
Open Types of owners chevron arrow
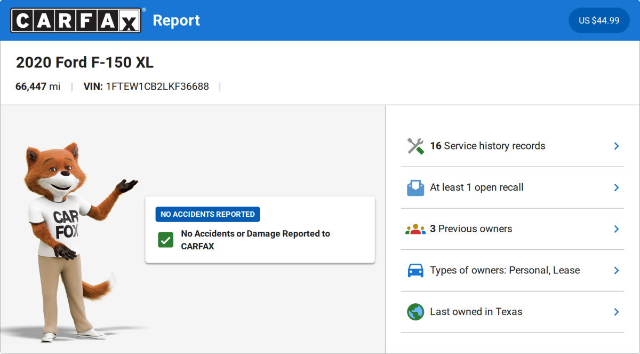pyautogui.click(x=616, y=270)
